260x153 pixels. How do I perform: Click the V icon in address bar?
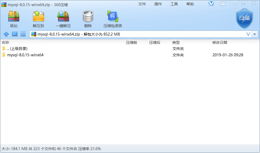(248, 34)
